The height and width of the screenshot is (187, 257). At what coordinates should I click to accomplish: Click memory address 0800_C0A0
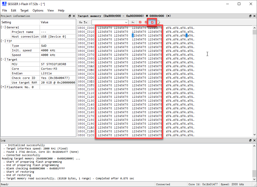(x=86, y=66)
